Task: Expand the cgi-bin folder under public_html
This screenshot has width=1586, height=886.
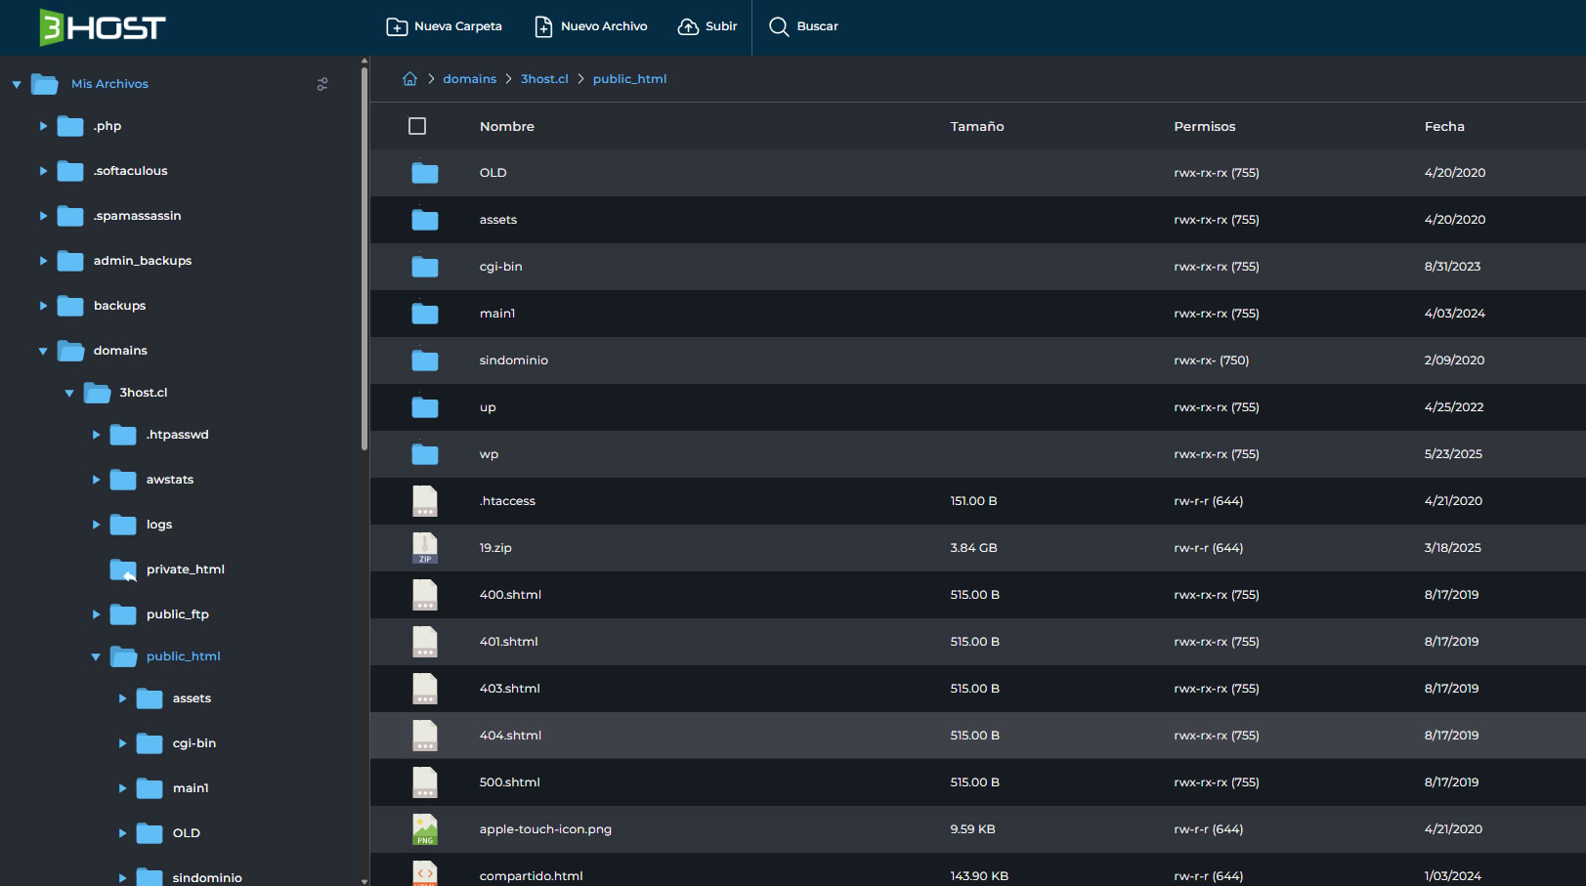Action: tap(122, 743)
